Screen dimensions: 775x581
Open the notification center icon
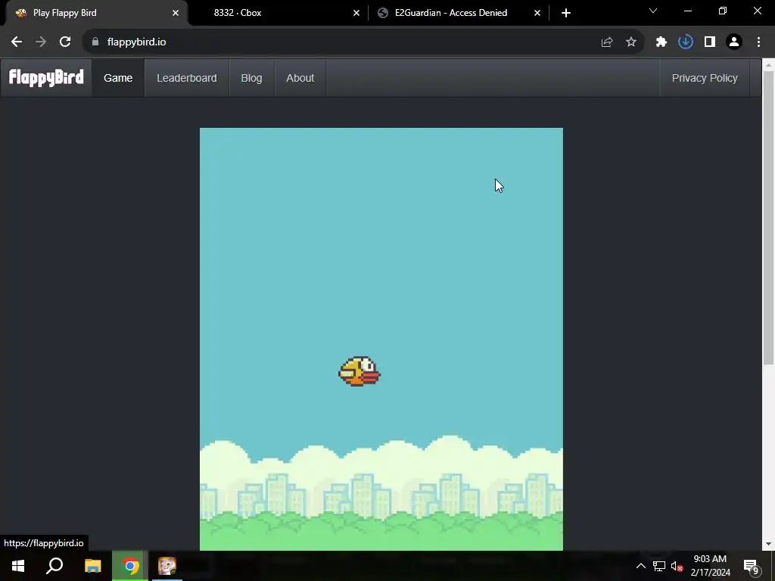pos(752,566)
